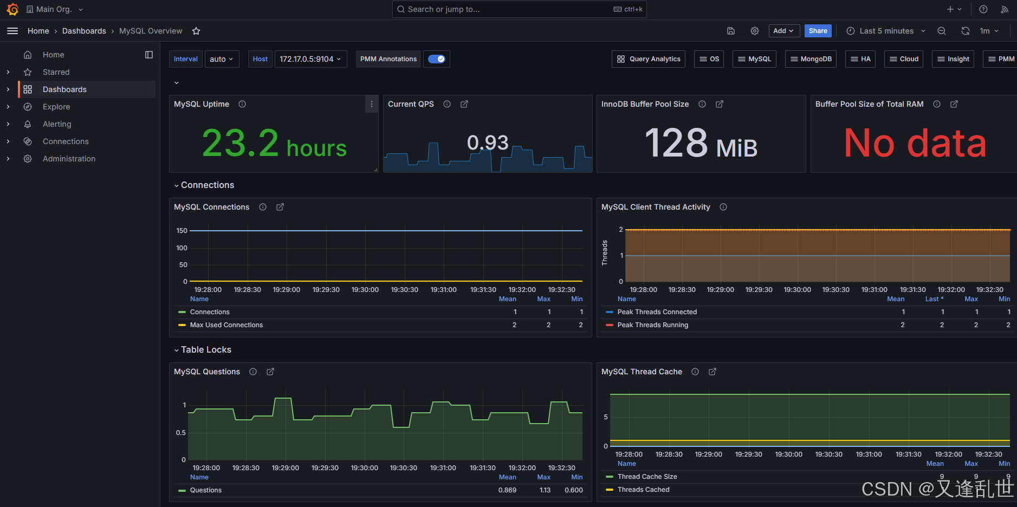Click the Share button
Image resolution: width=1017 pixels, height=507 pixels.
tap(818, 31)
